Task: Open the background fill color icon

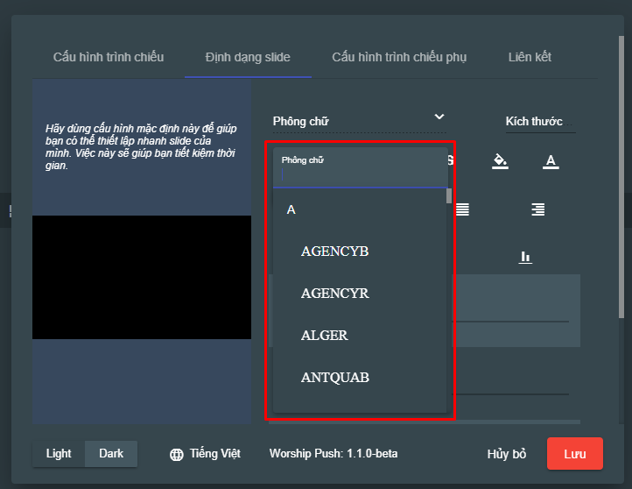Action: click(500, 161)
